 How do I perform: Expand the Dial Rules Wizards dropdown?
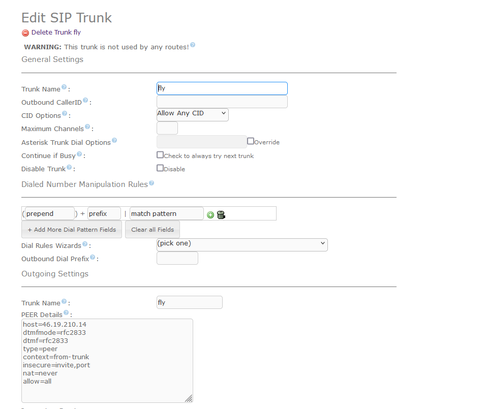(x=242, y=244)
